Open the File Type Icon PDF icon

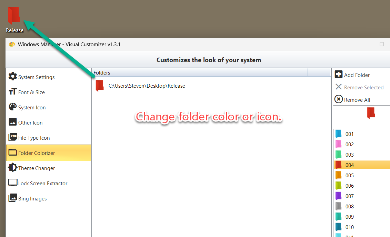click(13, 137)
